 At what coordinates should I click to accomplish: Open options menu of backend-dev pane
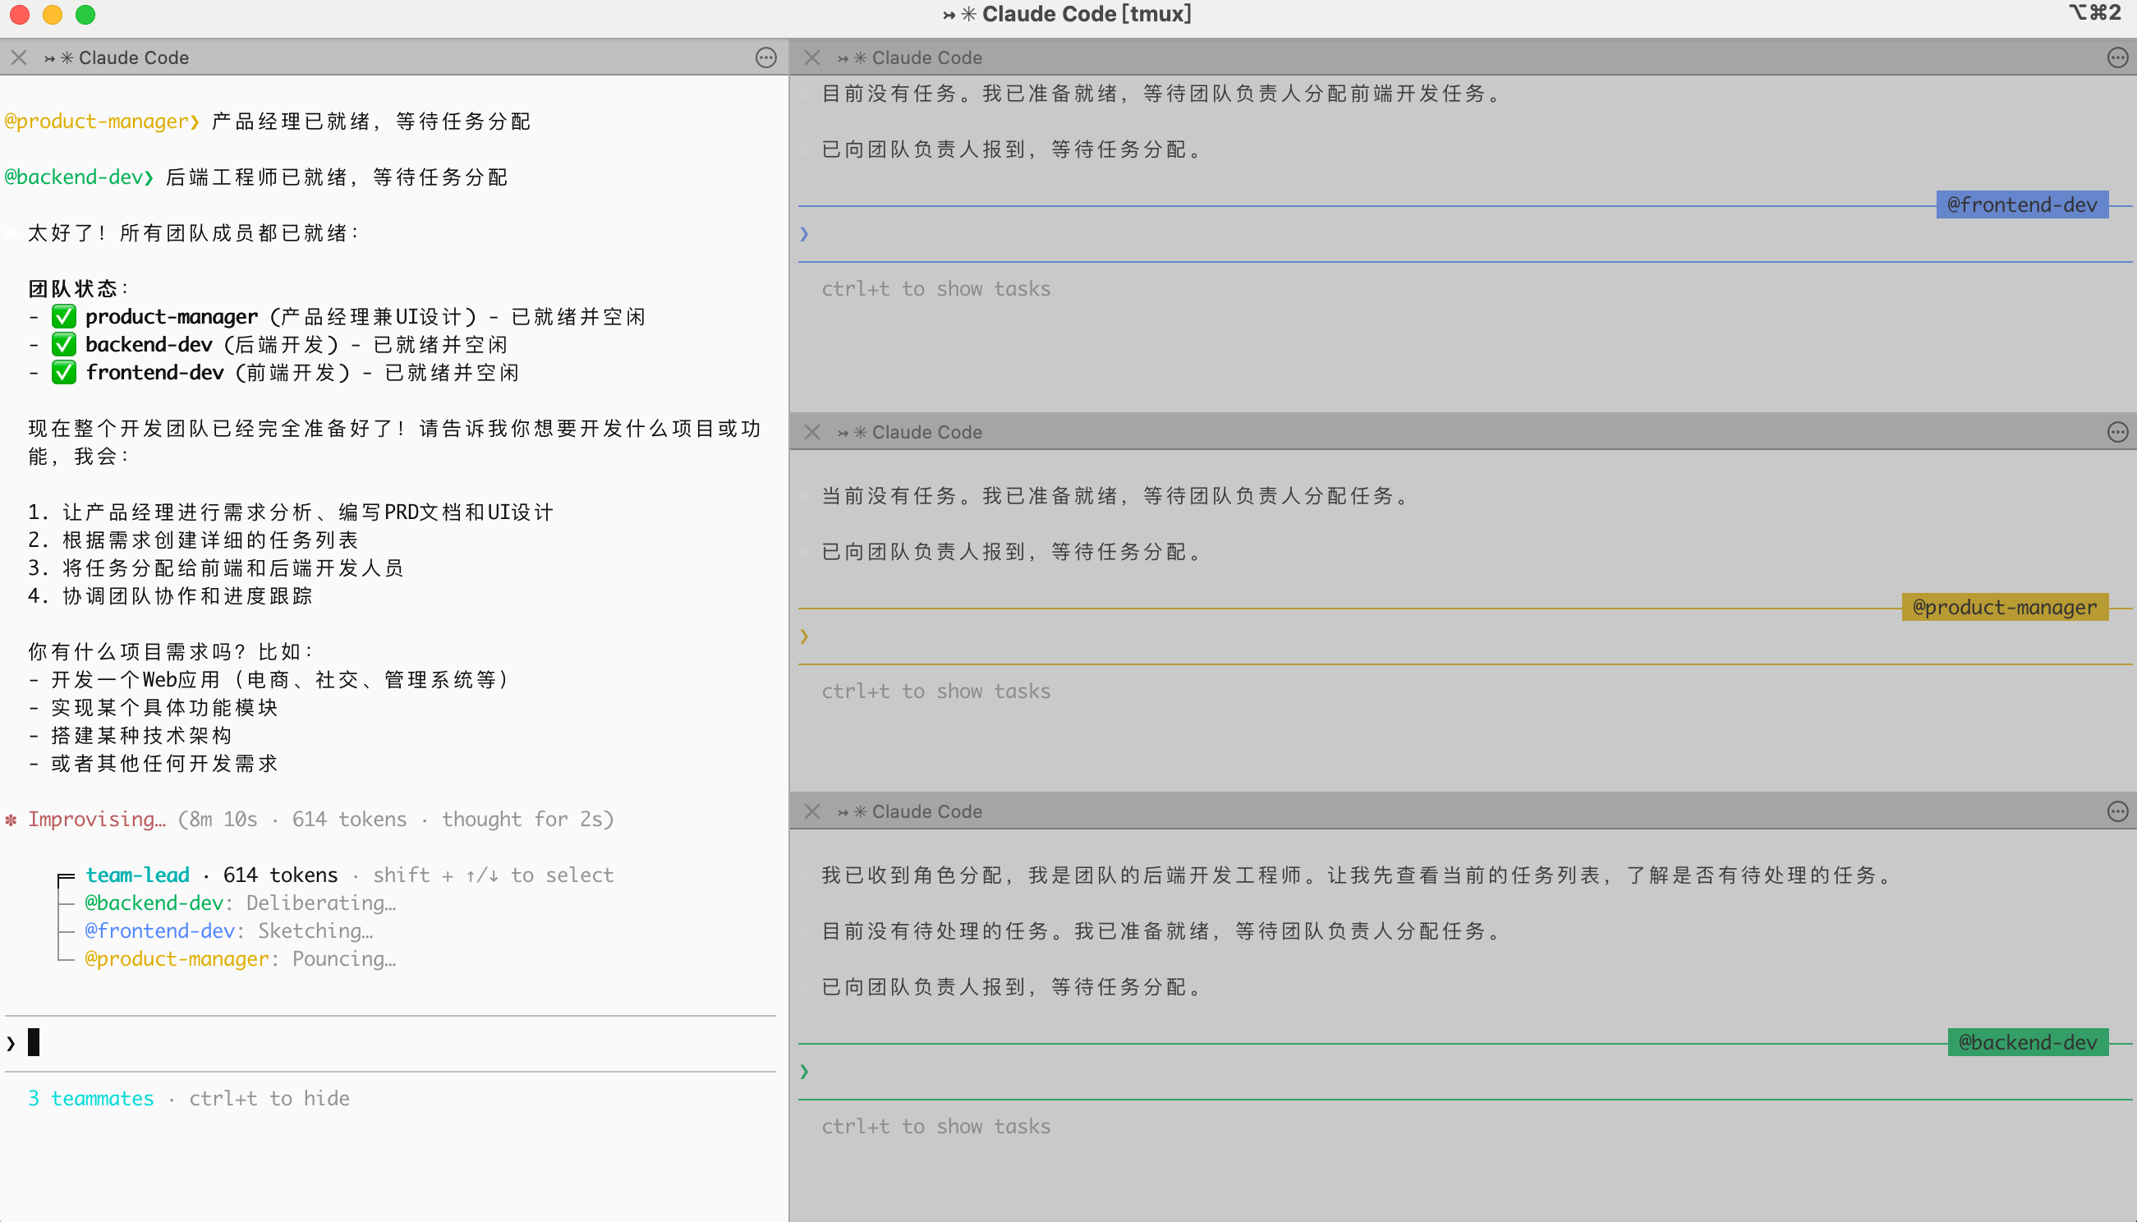click(2116, 811)
